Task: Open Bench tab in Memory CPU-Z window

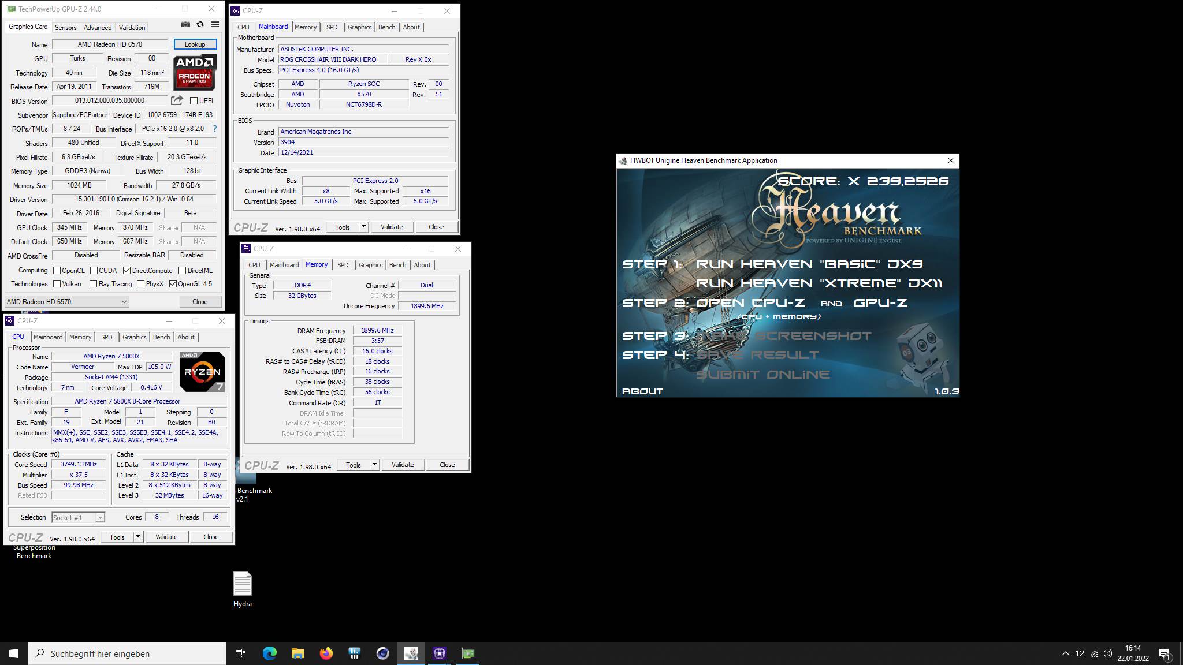Action: pos(397,265)
